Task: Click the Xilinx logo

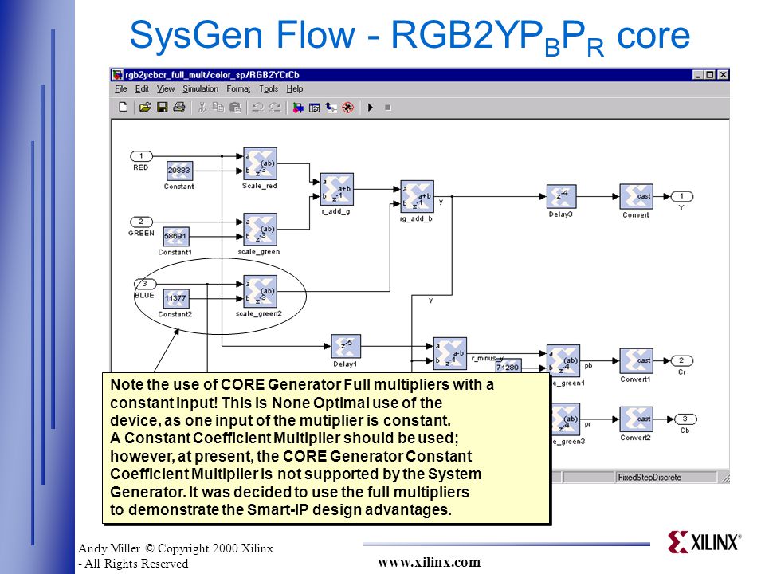Action: [x=704, y=542]
